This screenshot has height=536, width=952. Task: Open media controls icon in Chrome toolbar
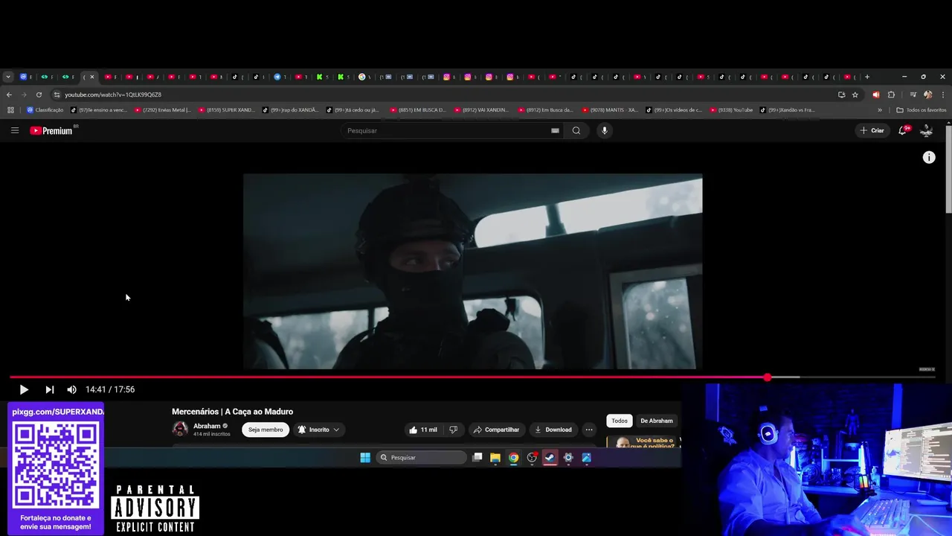click(913, 95)
